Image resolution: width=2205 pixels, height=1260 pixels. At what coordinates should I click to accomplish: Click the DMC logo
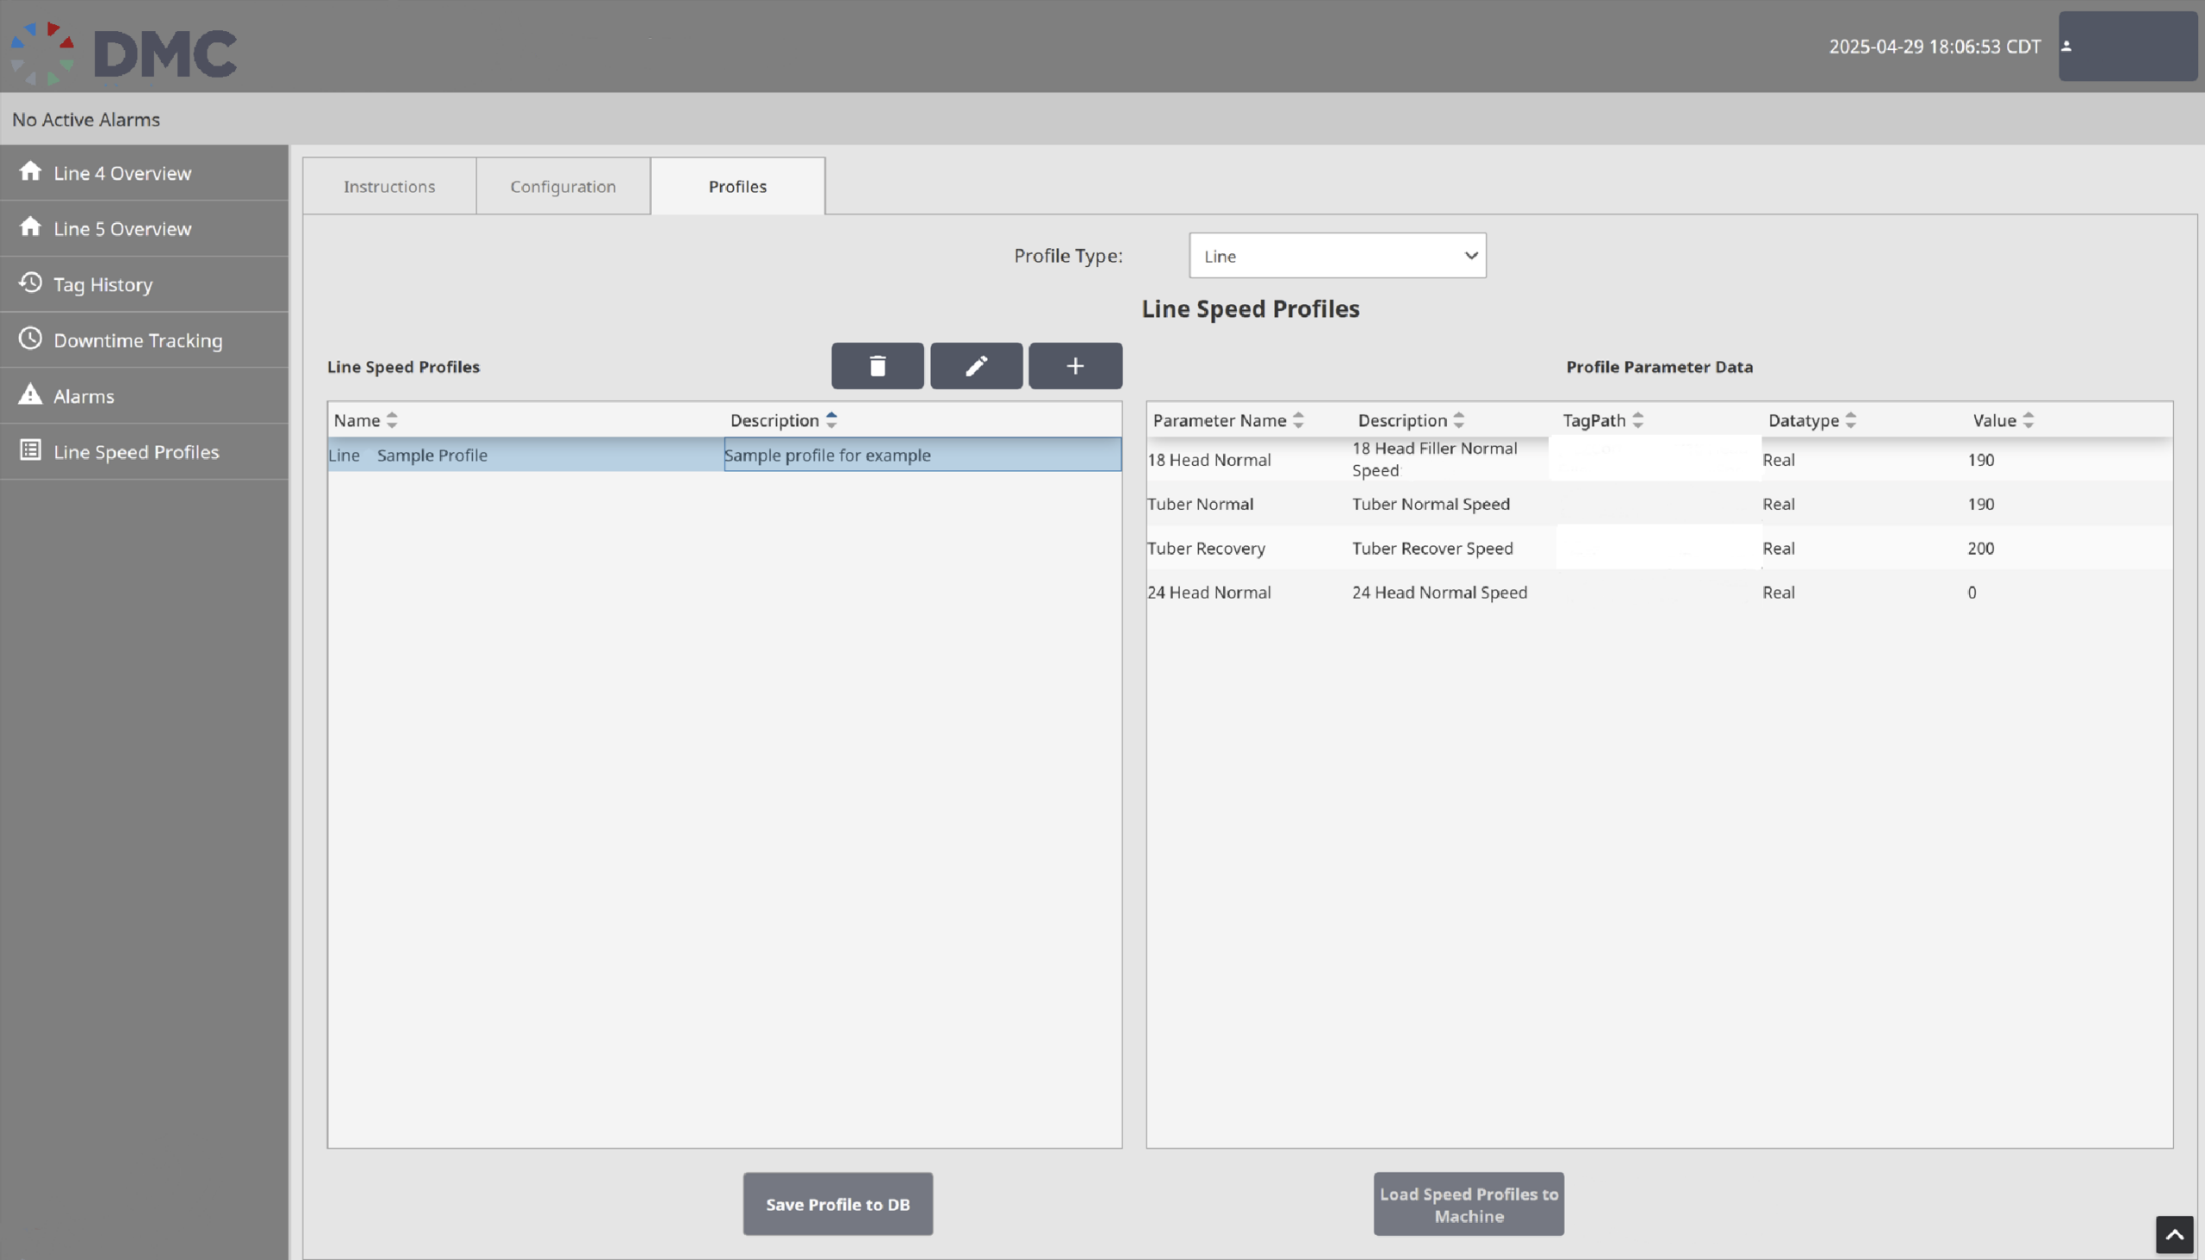[x=123, y=53]
